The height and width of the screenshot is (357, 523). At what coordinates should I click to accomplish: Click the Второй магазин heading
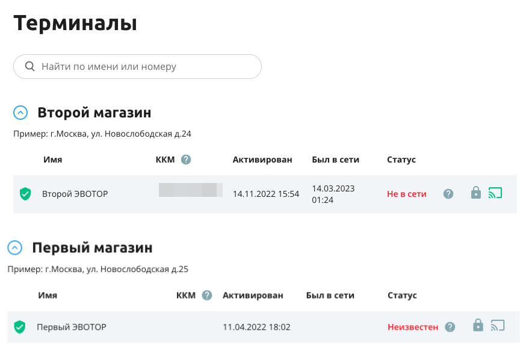(94, 113)
